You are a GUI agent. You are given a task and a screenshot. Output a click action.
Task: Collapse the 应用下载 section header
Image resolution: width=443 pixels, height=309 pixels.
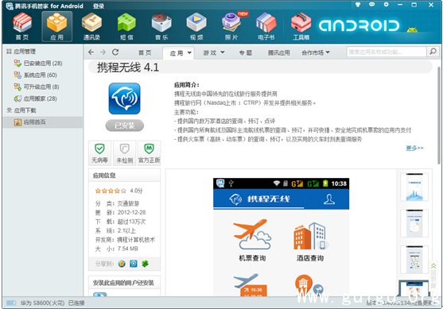pos(21,110)
